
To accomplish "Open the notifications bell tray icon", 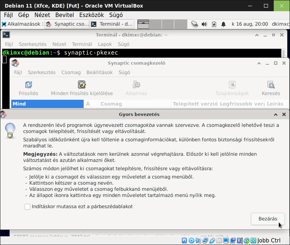I will pyautogui.click(x=223, y=24).
